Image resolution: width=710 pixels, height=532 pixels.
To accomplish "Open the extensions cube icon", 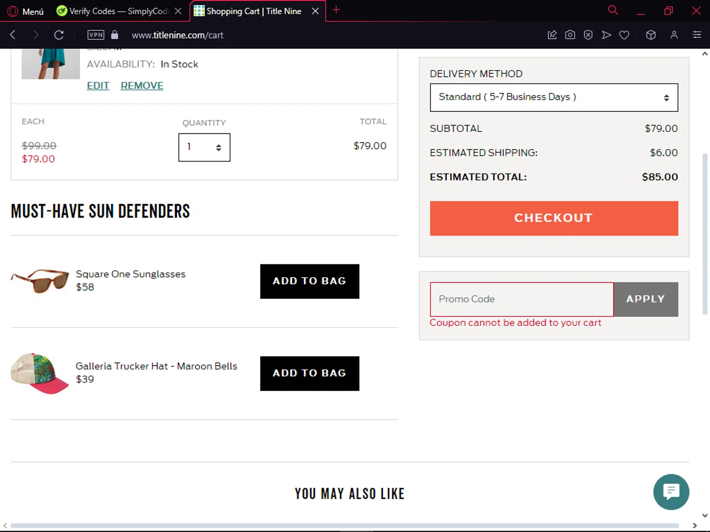I will pyautogui.click(x=651, y=35).
